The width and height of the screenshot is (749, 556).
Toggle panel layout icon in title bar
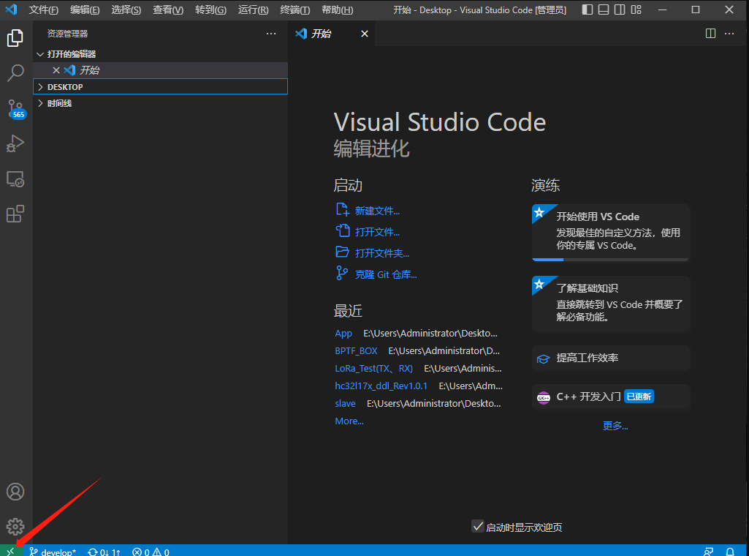604,10
